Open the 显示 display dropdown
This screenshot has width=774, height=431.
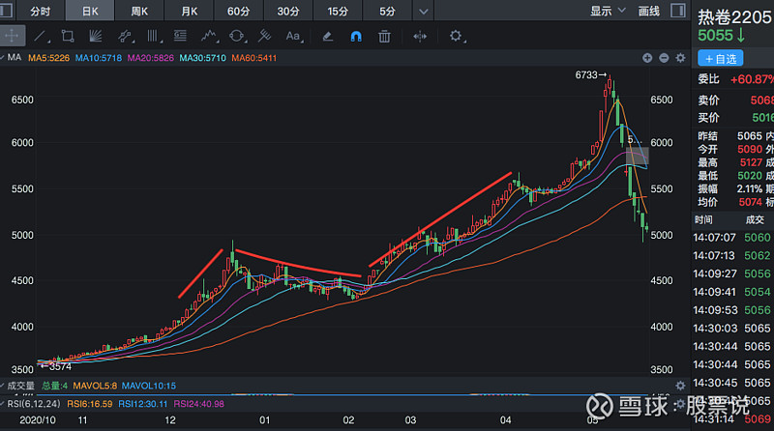[607, 12]
